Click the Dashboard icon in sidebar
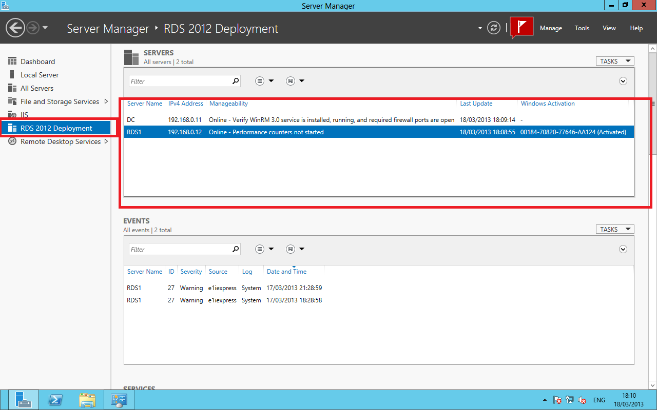The image size is (657, 410). 12,61
